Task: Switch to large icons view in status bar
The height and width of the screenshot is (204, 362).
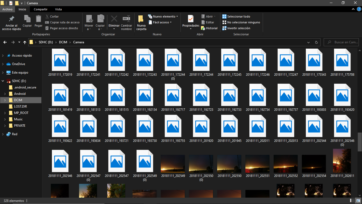Action: (x=358, y=201)
